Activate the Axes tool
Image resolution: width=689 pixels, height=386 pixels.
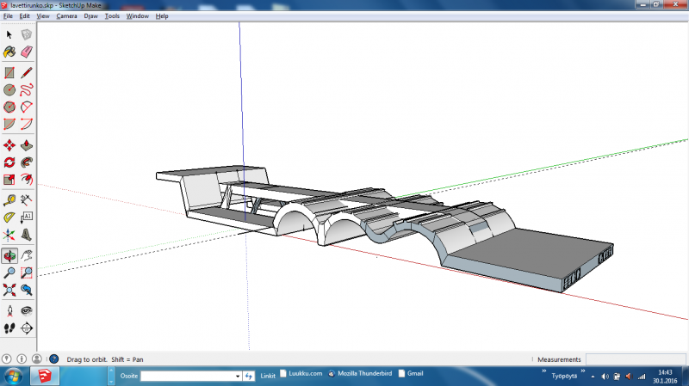(9, 235)
